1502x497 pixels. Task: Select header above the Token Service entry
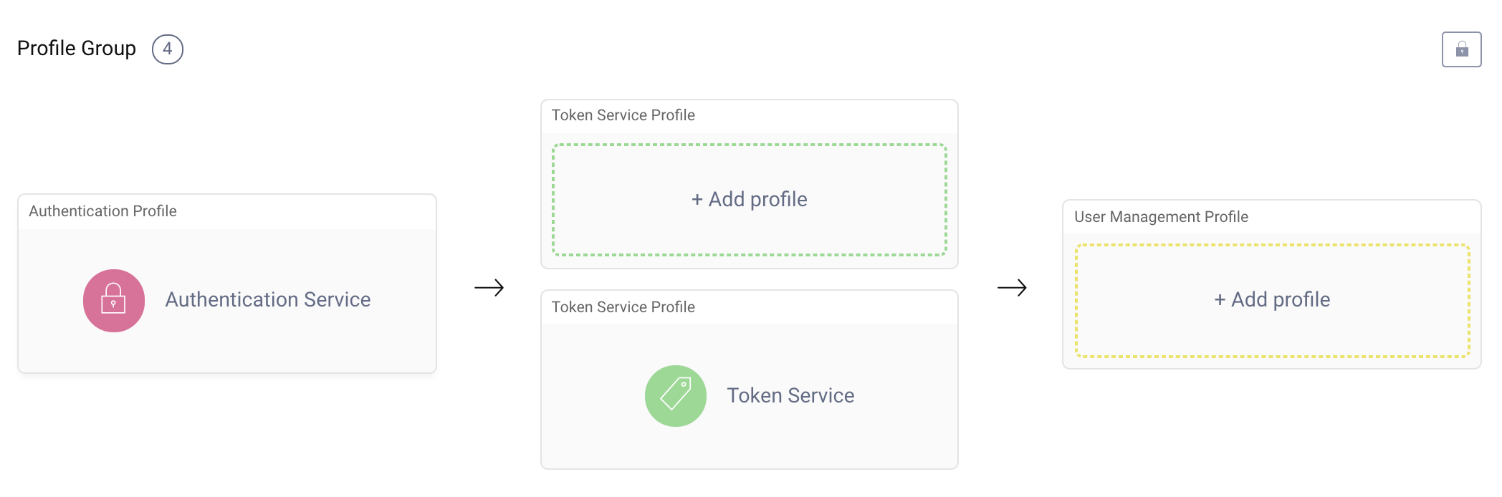pos(623,307)
